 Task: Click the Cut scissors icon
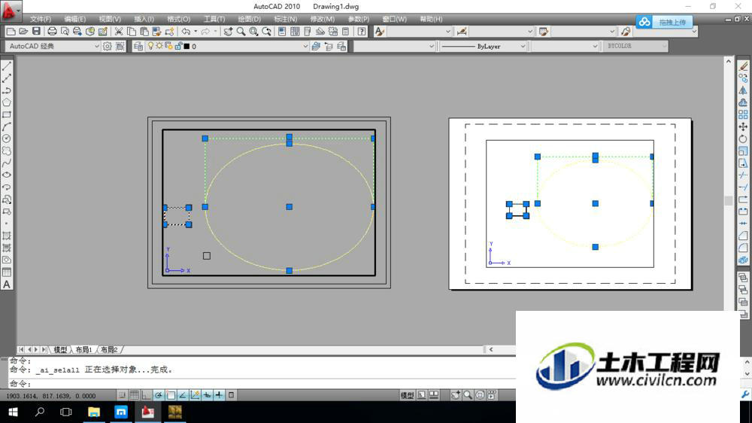click(119, 32)
